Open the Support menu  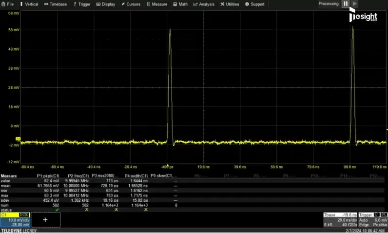[255, 4]
